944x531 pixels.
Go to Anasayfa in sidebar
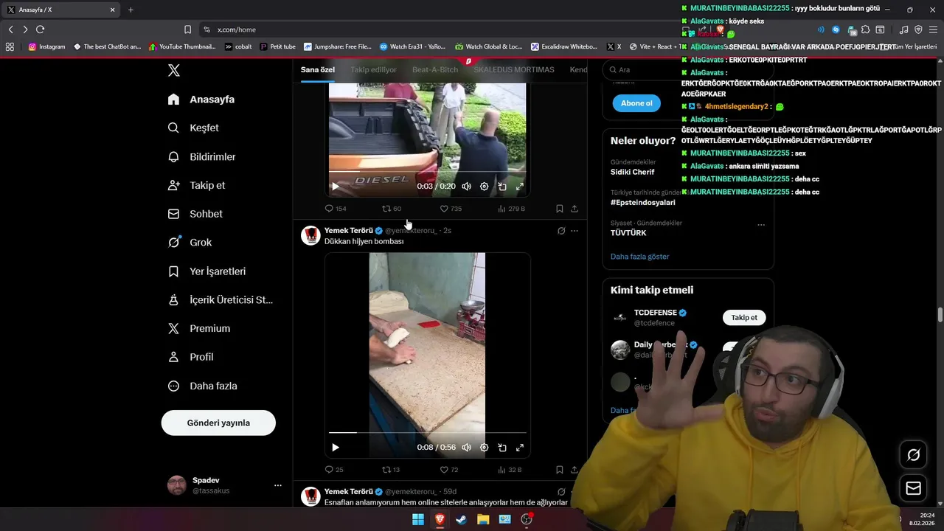[x=201, y=99]
